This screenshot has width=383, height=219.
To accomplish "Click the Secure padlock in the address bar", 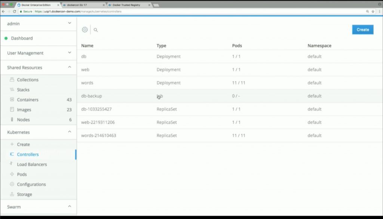I will (x=21, y=12).
